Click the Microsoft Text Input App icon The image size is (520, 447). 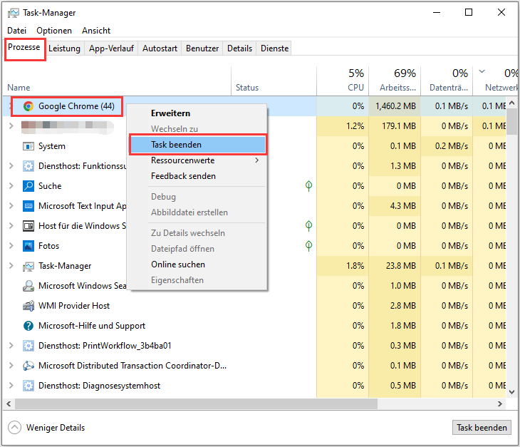click(28, 206)
